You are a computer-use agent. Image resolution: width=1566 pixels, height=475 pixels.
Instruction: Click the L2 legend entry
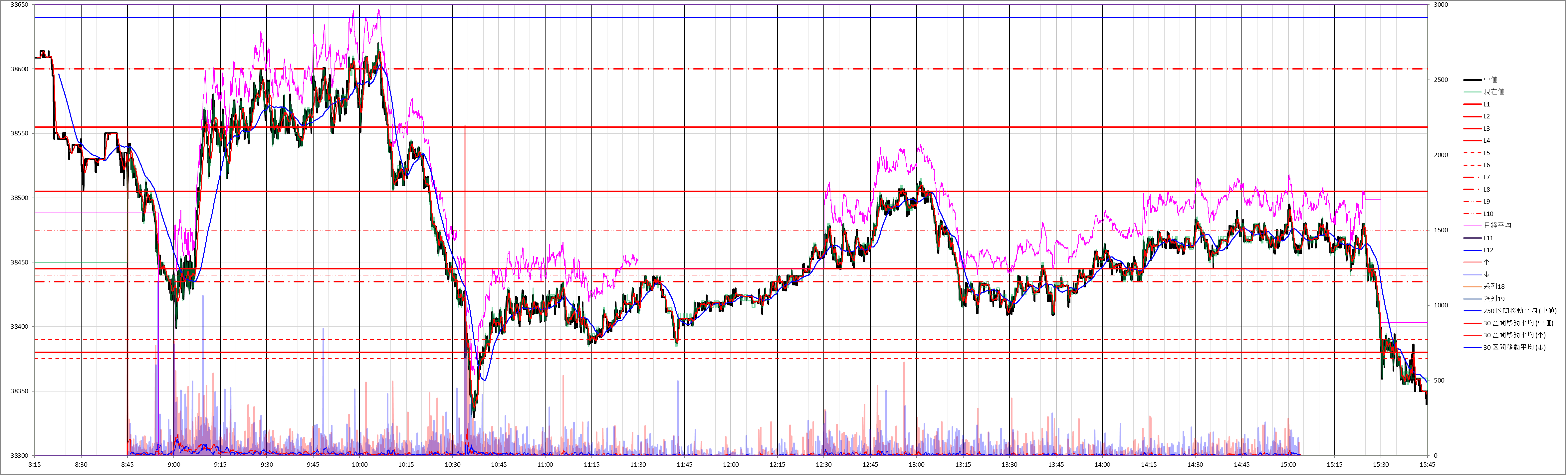click(1477, 117)
